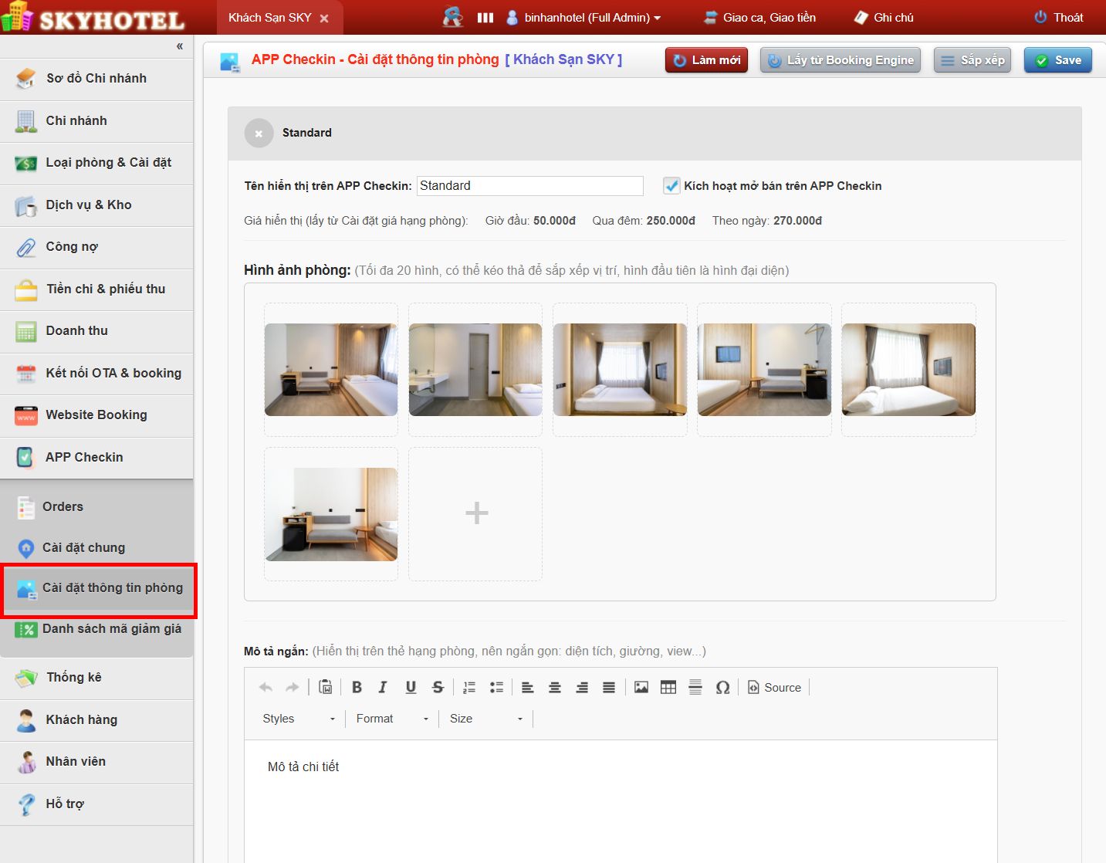Underline text using the editor toolbar

pyautogui.click(x=411, y=687)
